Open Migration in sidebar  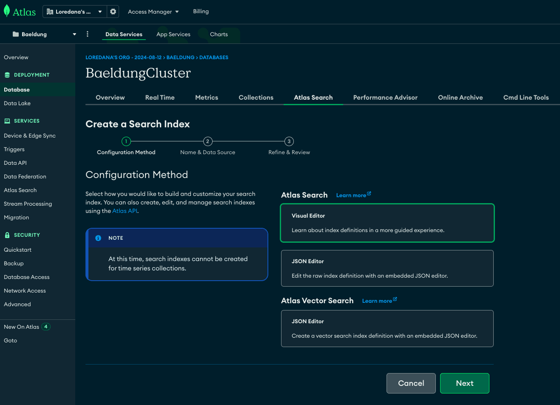coord(17,218)
